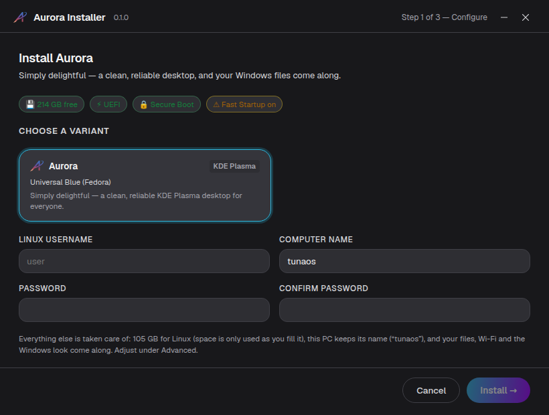Click the Universal Blue (Fedora) subtitle
This screenshot has height=415, width=549.
[70, 182]
